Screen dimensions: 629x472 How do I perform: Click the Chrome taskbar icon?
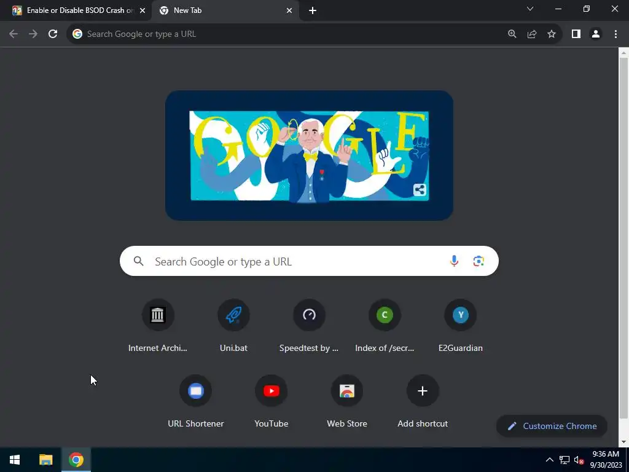point(76,460)
